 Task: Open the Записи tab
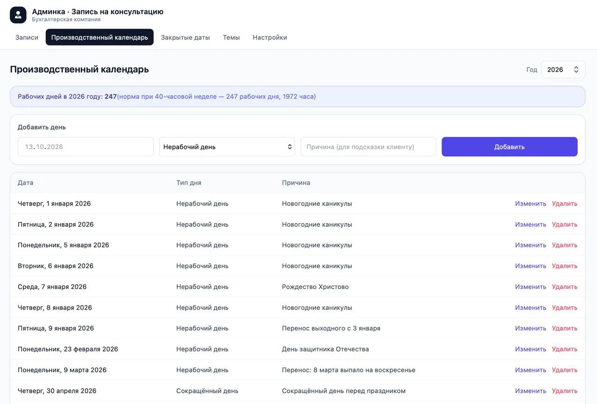pos(27,37)
